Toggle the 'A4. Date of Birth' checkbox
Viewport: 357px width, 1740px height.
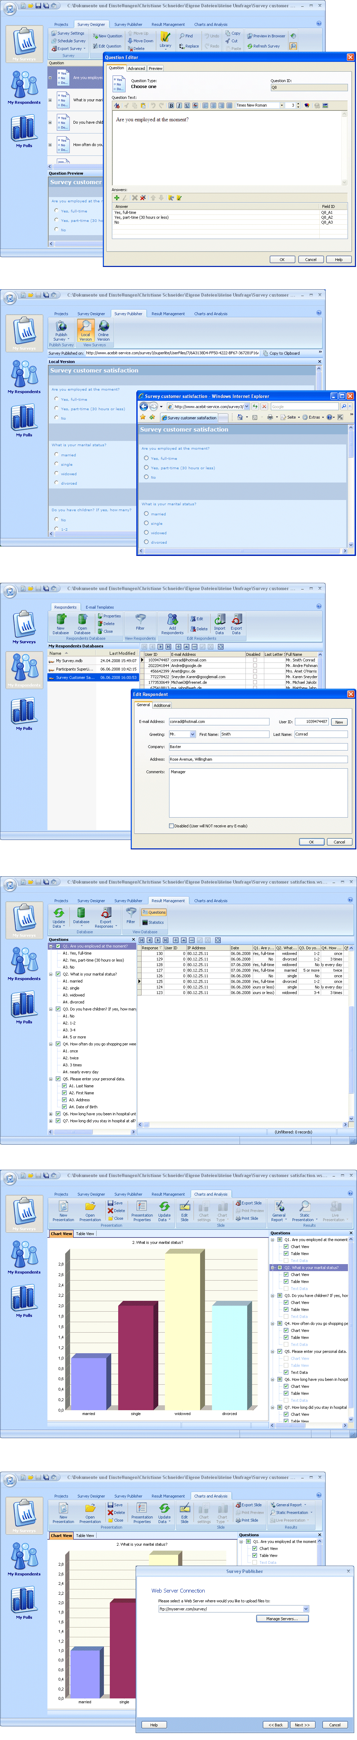tap(65, 1107)
